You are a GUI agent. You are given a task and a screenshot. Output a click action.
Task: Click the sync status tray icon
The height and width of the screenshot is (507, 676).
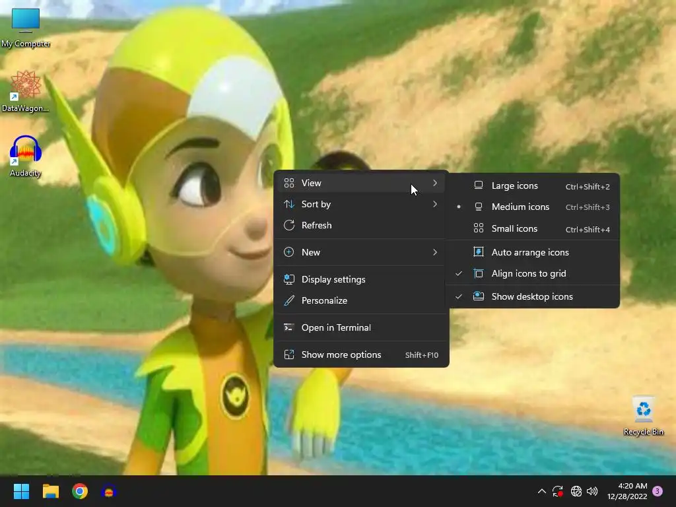coord(558,491)
